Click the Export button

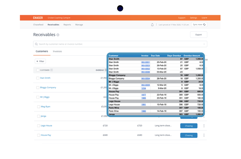199,35
